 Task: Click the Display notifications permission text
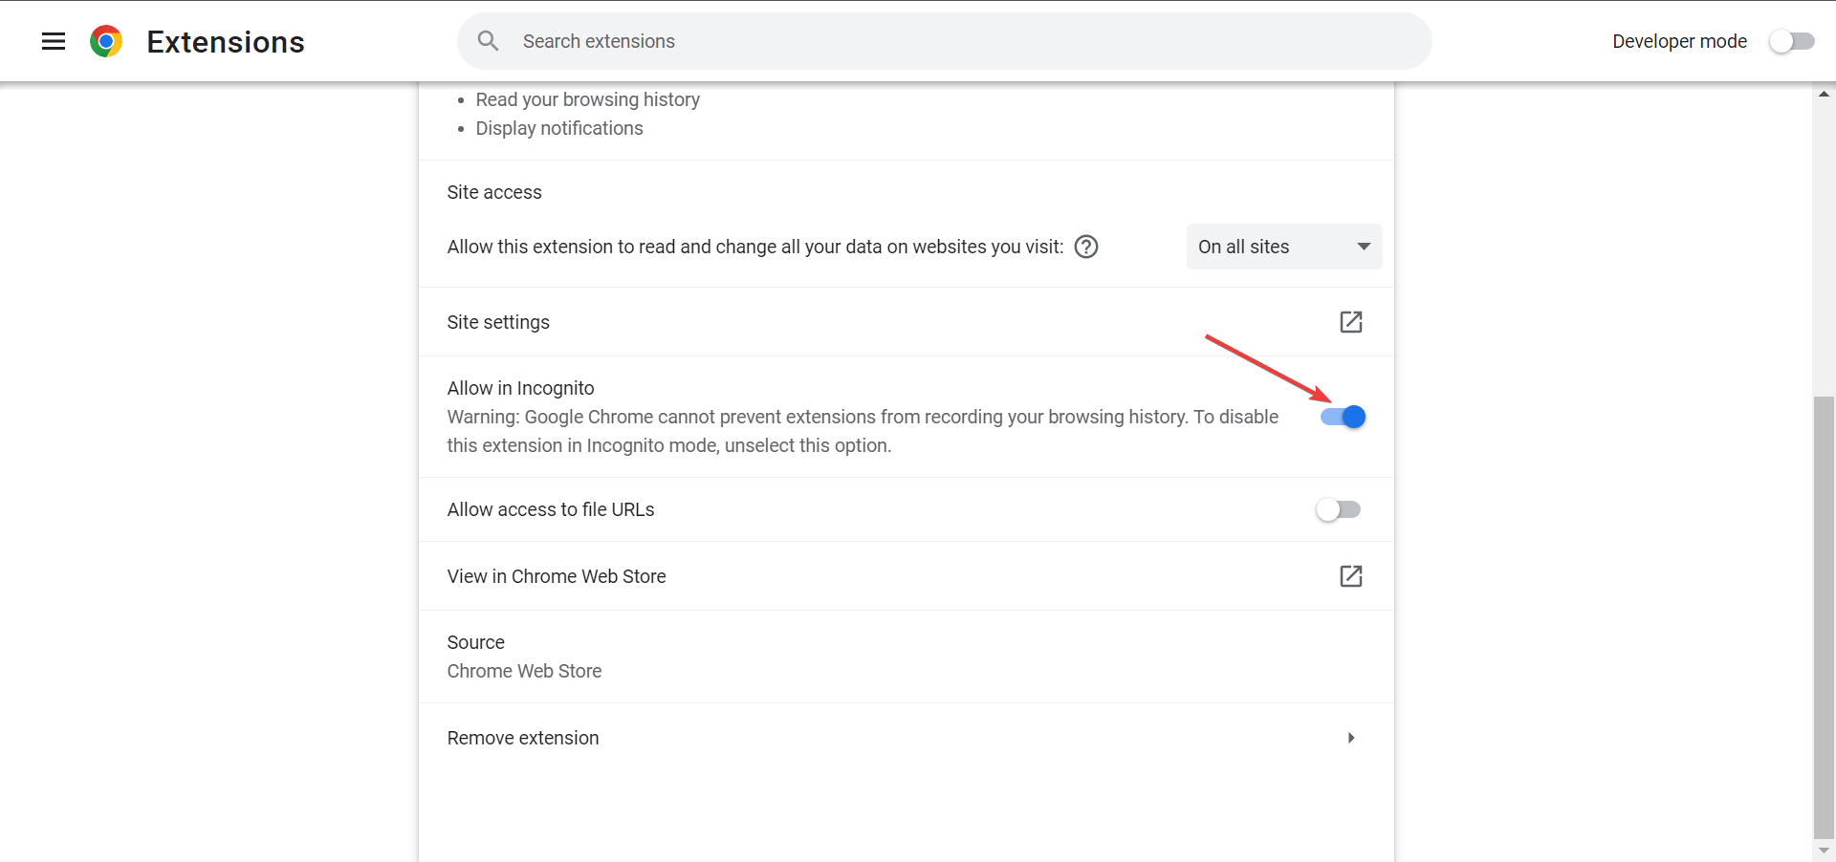click(559, 128)
